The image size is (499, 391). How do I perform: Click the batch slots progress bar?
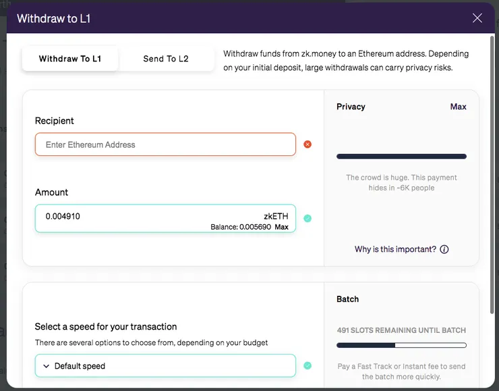(x=401, y=346)
